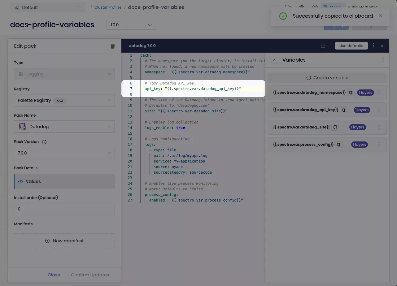Delete the pack with the trash icon
This screenshot has height=286, width=397.
click(x=113, y=46)
